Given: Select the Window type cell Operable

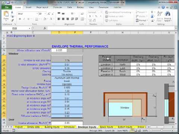Looking at the screenshot, I should 67,84.
